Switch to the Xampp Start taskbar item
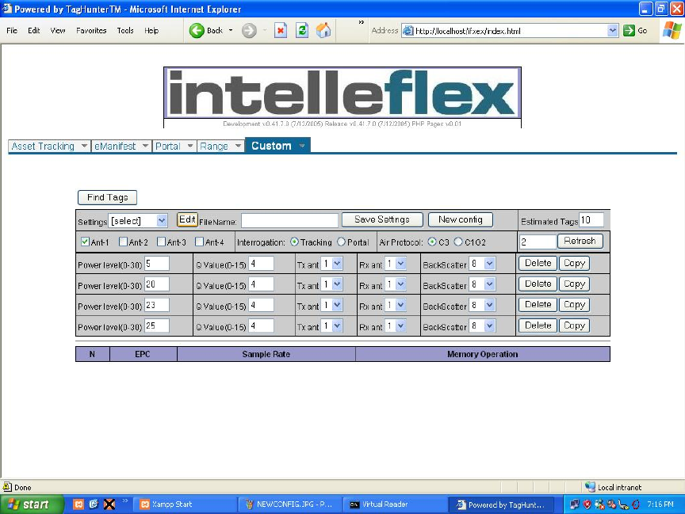 [x=185, y=504]
